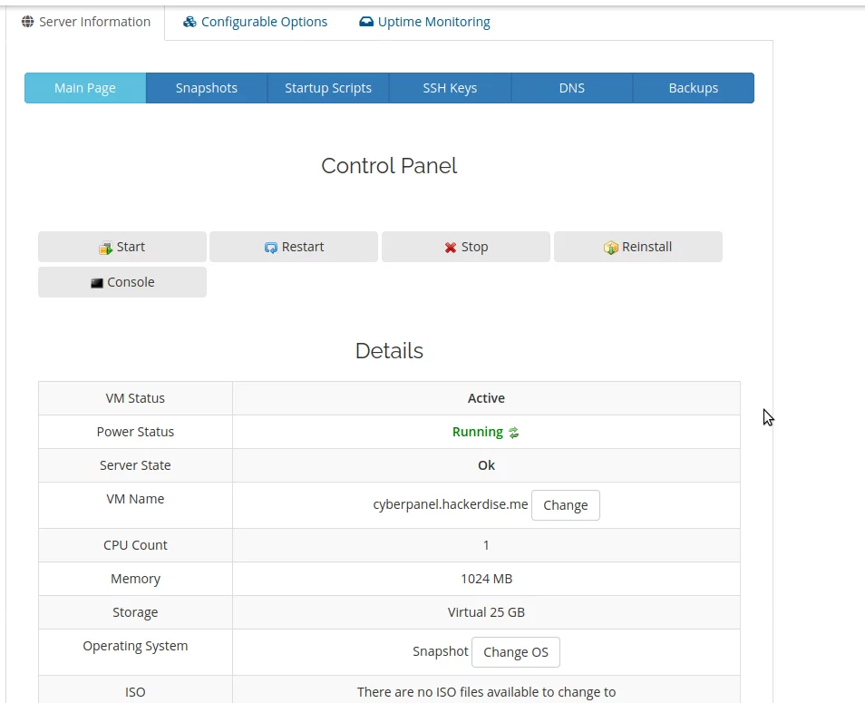Refresh the power status with green arrows icon
Image resolution: width=865 pixels, height=703 pixels.
(x=513, y=433)
